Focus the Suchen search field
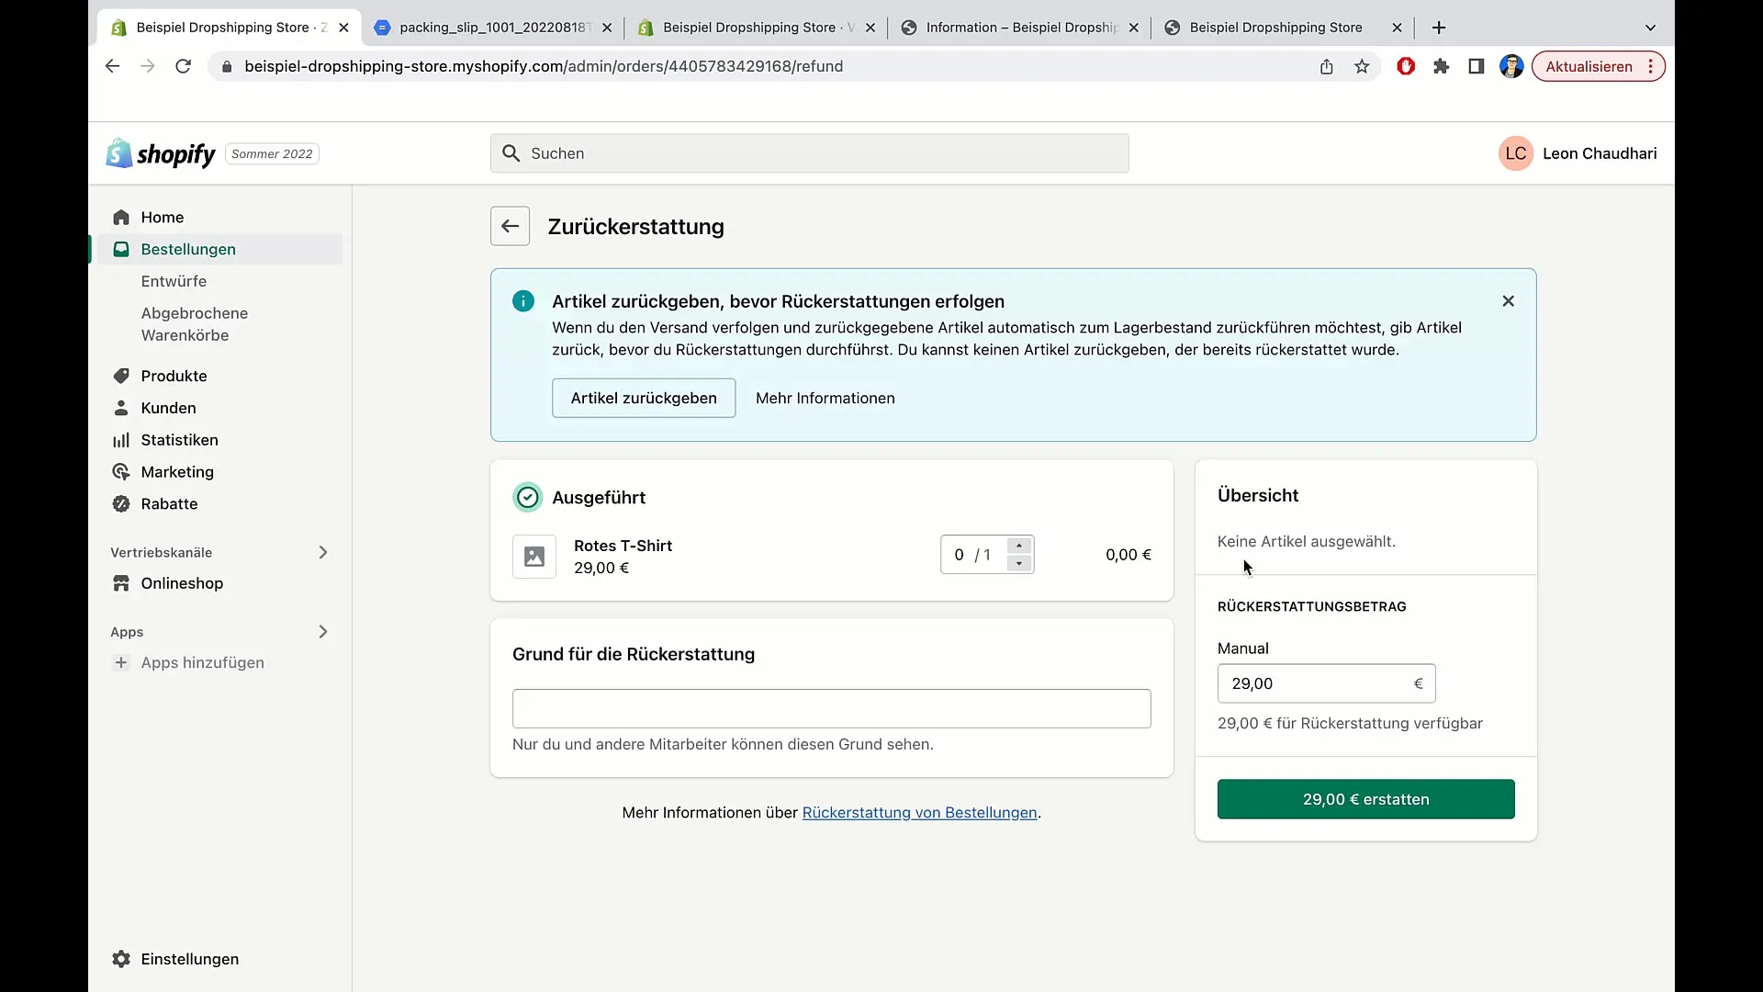The image size is (1763, 992). 809,153
